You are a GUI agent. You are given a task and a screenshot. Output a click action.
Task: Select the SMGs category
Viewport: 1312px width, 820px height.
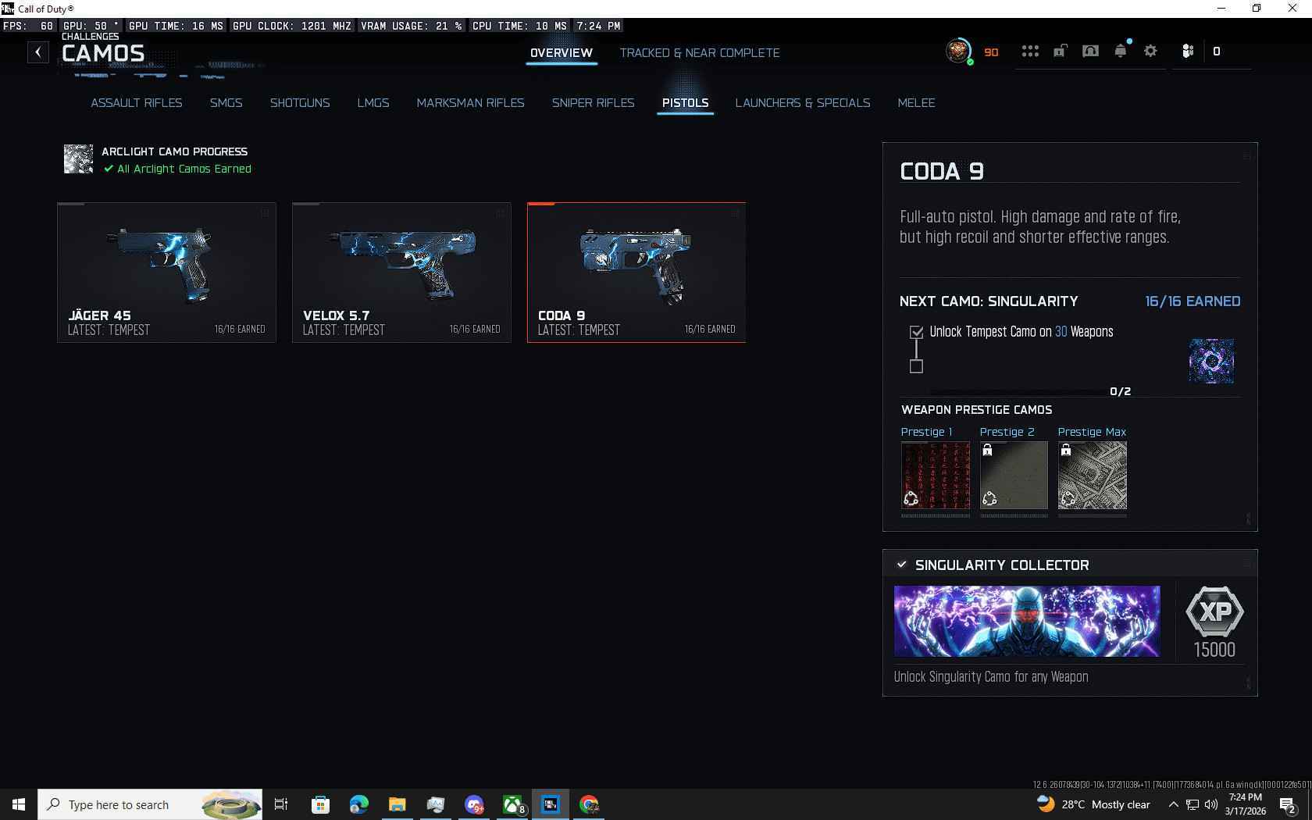226,103
